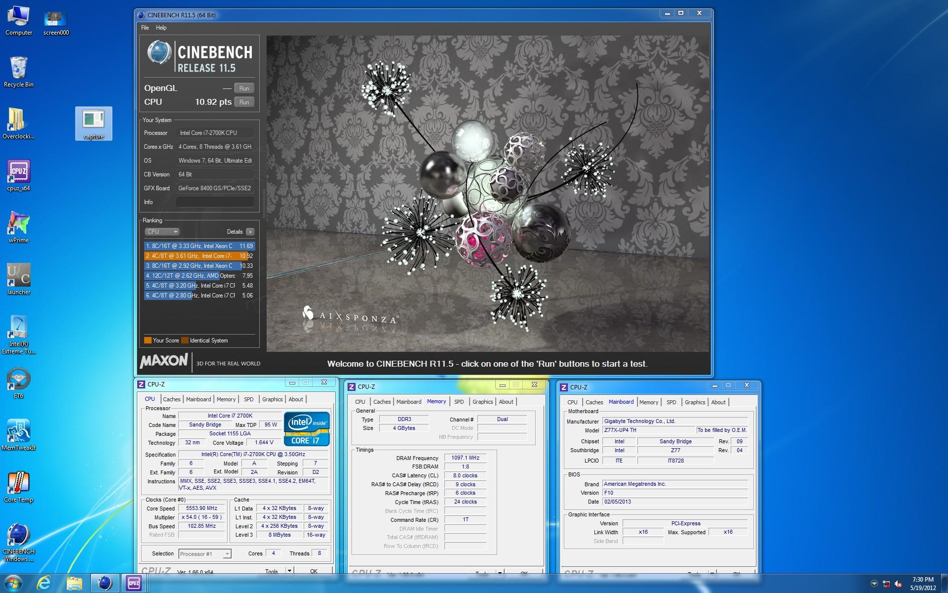Open the Processor #1 selection dropdown
948x593 pixels.
(x=205, y=554)
